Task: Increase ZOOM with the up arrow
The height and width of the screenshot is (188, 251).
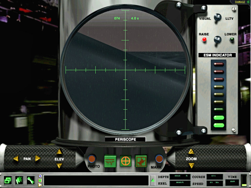Action: [191, 152]
